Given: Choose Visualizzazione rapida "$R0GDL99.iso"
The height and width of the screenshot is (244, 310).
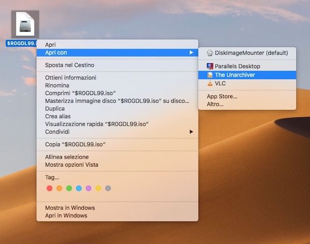Looking at the screenshot, I should 117,124.
